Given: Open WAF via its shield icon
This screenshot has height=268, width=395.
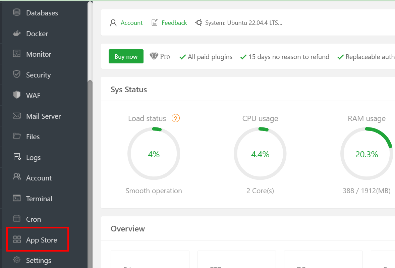Looking at the screenshot, I should [x=16, y=95].
